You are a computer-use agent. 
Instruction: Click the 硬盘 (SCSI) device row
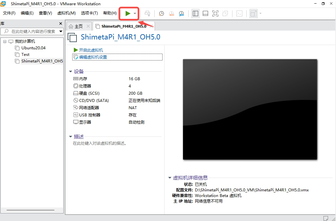117,93
